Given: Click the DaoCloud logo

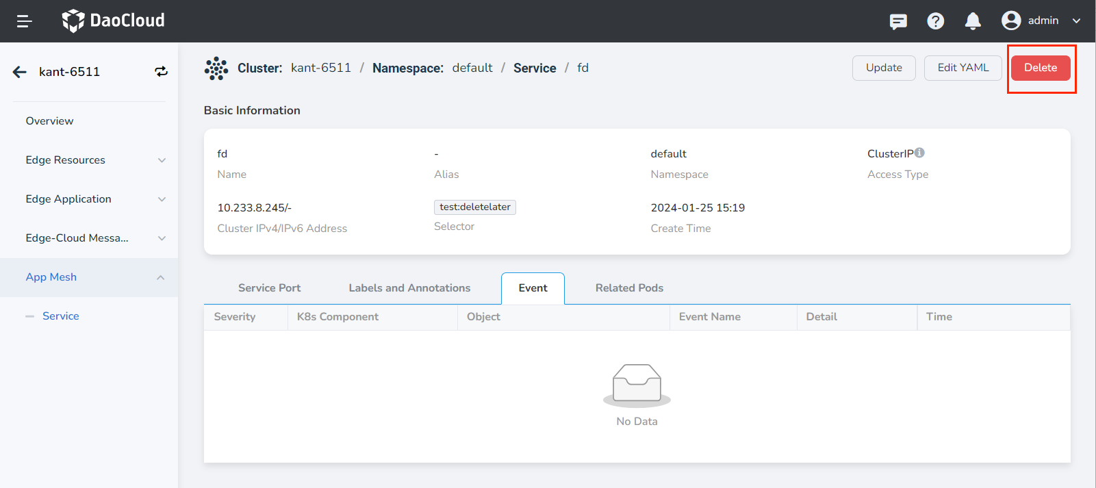Looking at the screenshot, I should pyautogui.click(x=114, y=21).
